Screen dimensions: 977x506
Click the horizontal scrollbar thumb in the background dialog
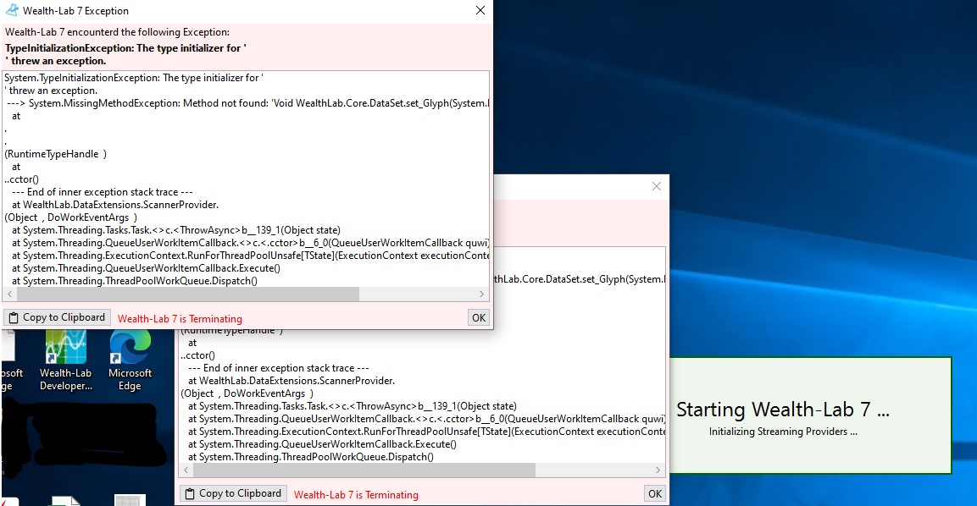point(364,470)
